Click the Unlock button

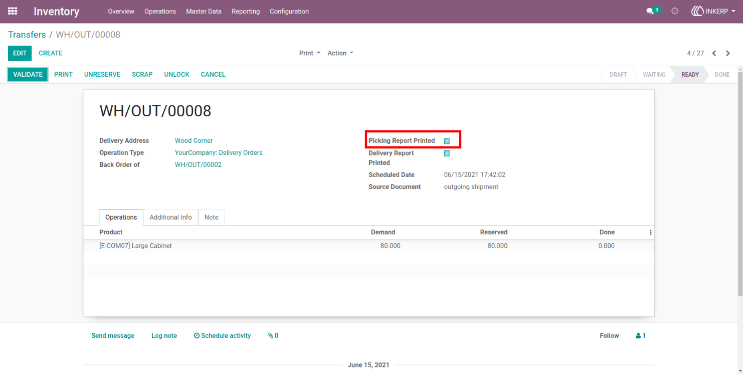coord(177,75)
